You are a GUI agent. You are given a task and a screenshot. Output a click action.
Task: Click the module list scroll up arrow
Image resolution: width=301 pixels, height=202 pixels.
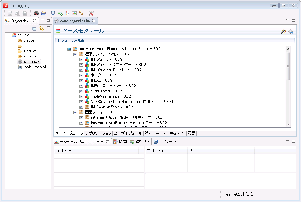(288, 49)
